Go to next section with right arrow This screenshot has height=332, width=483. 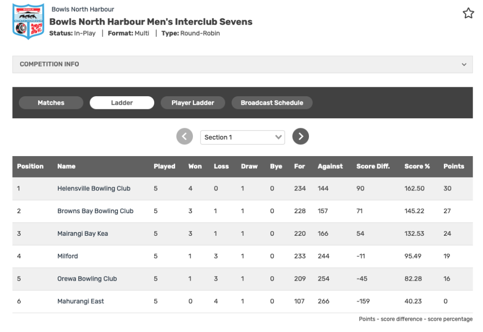(x=300, y=136)
